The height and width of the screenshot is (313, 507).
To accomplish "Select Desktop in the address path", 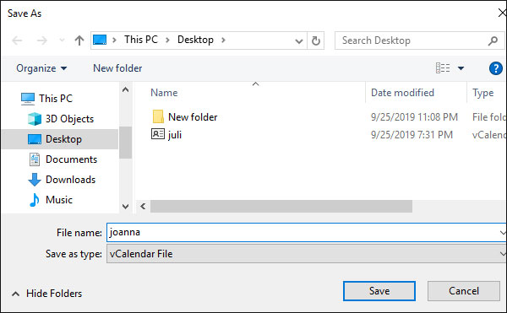I will [195, 40].
